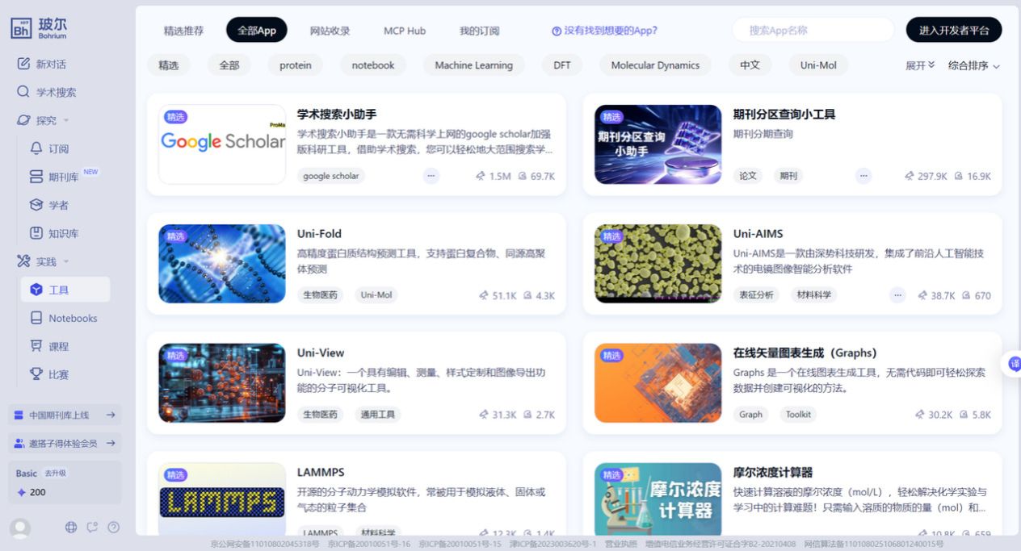Image resolution: width=1021 pixels, height=551 pixels.
Task: Click the help question mark icon
Action: [114, 527]
